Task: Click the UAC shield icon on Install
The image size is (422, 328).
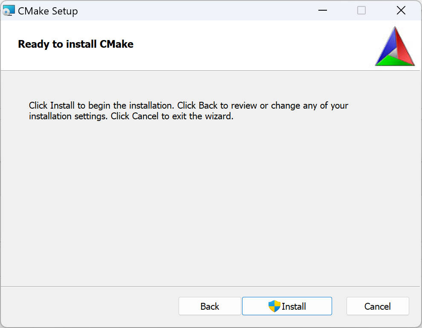Action: click(274, 306)
